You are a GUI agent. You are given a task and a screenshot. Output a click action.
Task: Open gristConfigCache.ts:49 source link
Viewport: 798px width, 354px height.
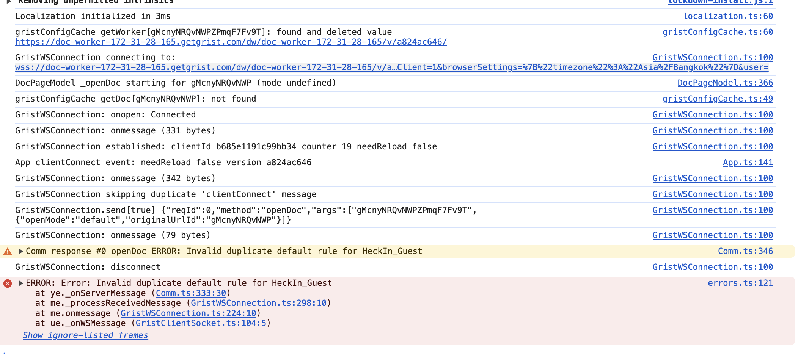click(718, 99)
